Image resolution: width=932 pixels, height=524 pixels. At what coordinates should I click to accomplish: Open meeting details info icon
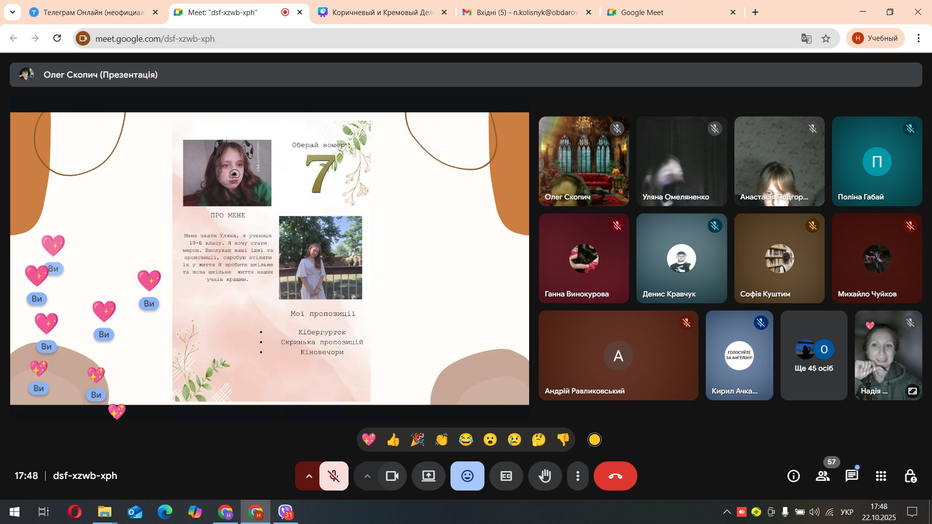(x=793, y=476)
